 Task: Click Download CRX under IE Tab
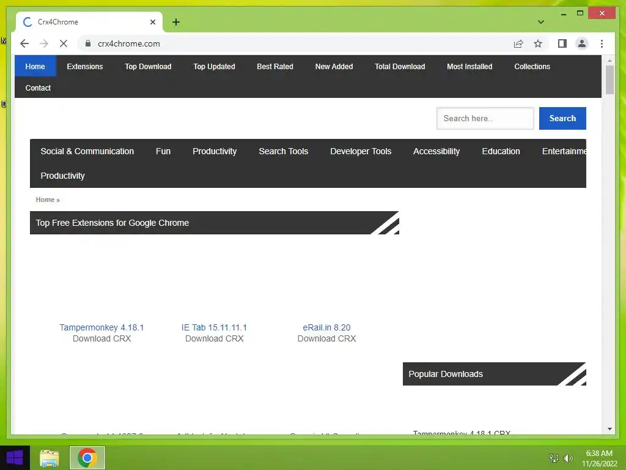tap(215, 338)
